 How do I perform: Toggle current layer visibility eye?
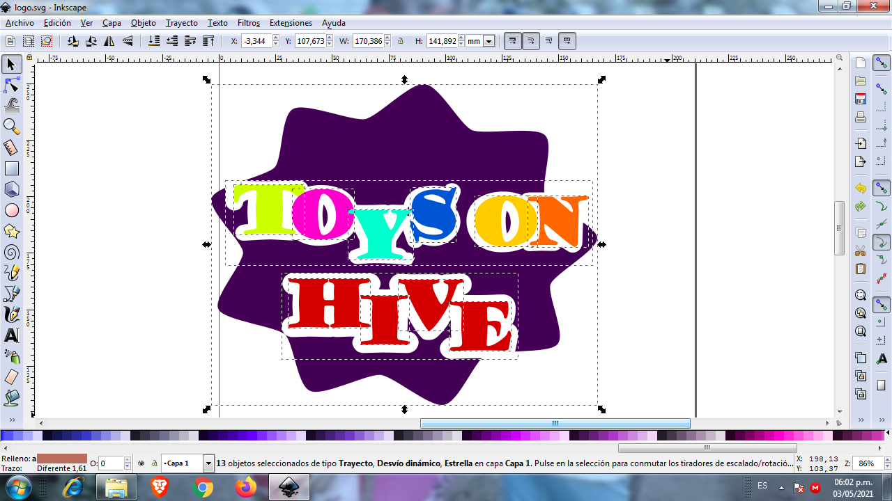[141, 463]
